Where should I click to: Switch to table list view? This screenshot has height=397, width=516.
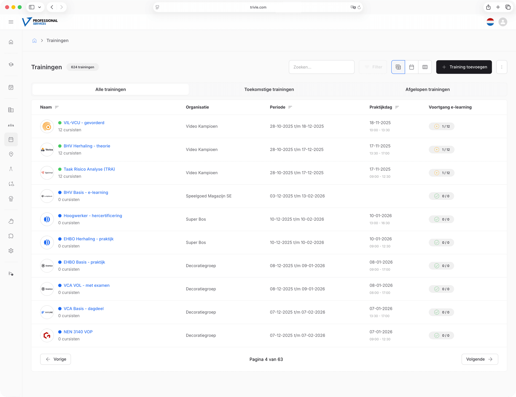(398, 67)
